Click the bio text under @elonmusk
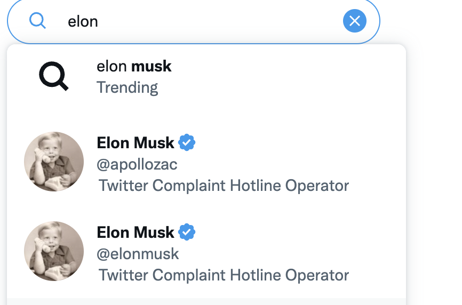The image size is (462, 305). click(224, 275)
